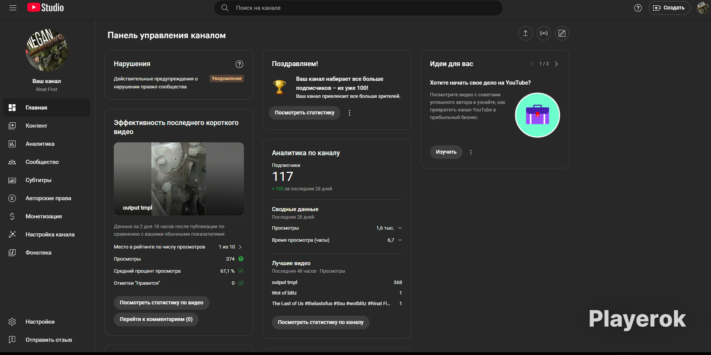This screenshot has height=355, width=711.
Task: Click the Просмотры 374 row in short video card
Action: 179,259
